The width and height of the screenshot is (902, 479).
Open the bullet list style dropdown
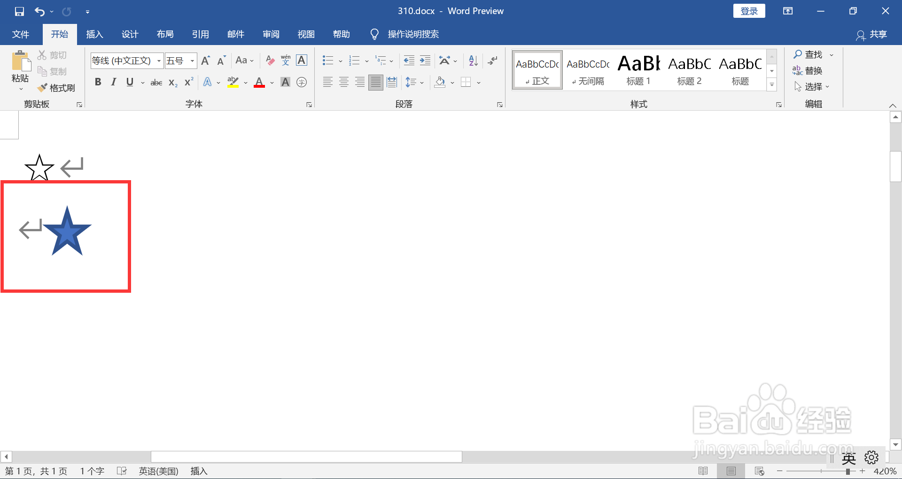[341, 61]
